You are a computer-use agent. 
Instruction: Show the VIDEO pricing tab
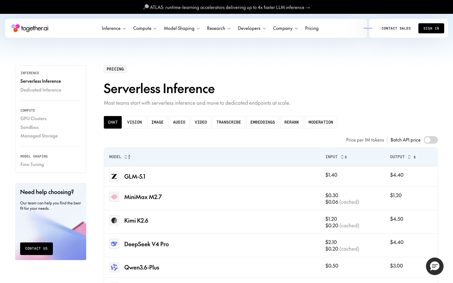click(x=201, y=122)
